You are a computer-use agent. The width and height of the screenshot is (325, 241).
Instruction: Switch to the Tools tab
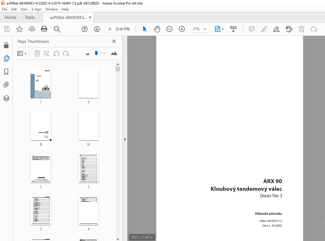[30, 17]
